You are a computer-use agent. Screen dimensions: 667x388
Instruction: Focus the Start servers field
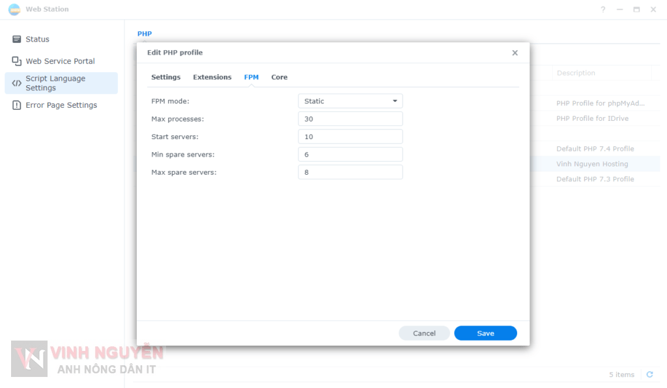pos(350,136)
